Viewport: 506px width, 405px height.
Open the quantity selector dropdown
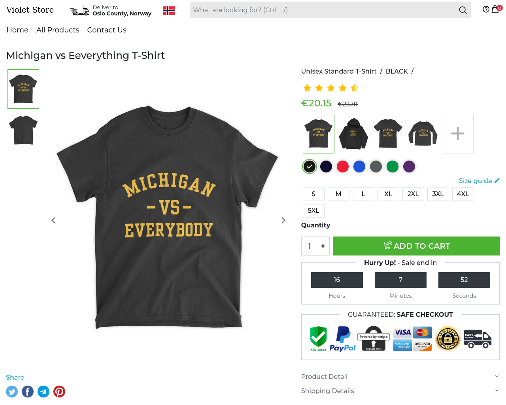pos(315,246)
